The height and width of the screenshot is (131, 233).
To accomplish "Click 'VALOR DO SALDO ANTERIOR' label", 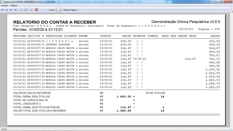I will (x=32, y=93).
